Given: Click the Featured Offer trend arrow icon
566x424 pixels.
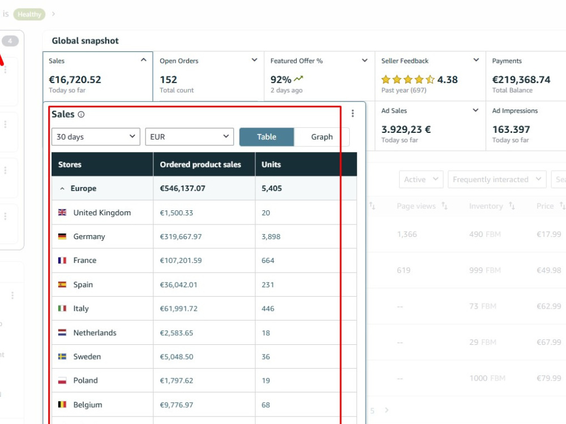Looking at the screenshot, I should pyautogui.click(x=298, y=78).
